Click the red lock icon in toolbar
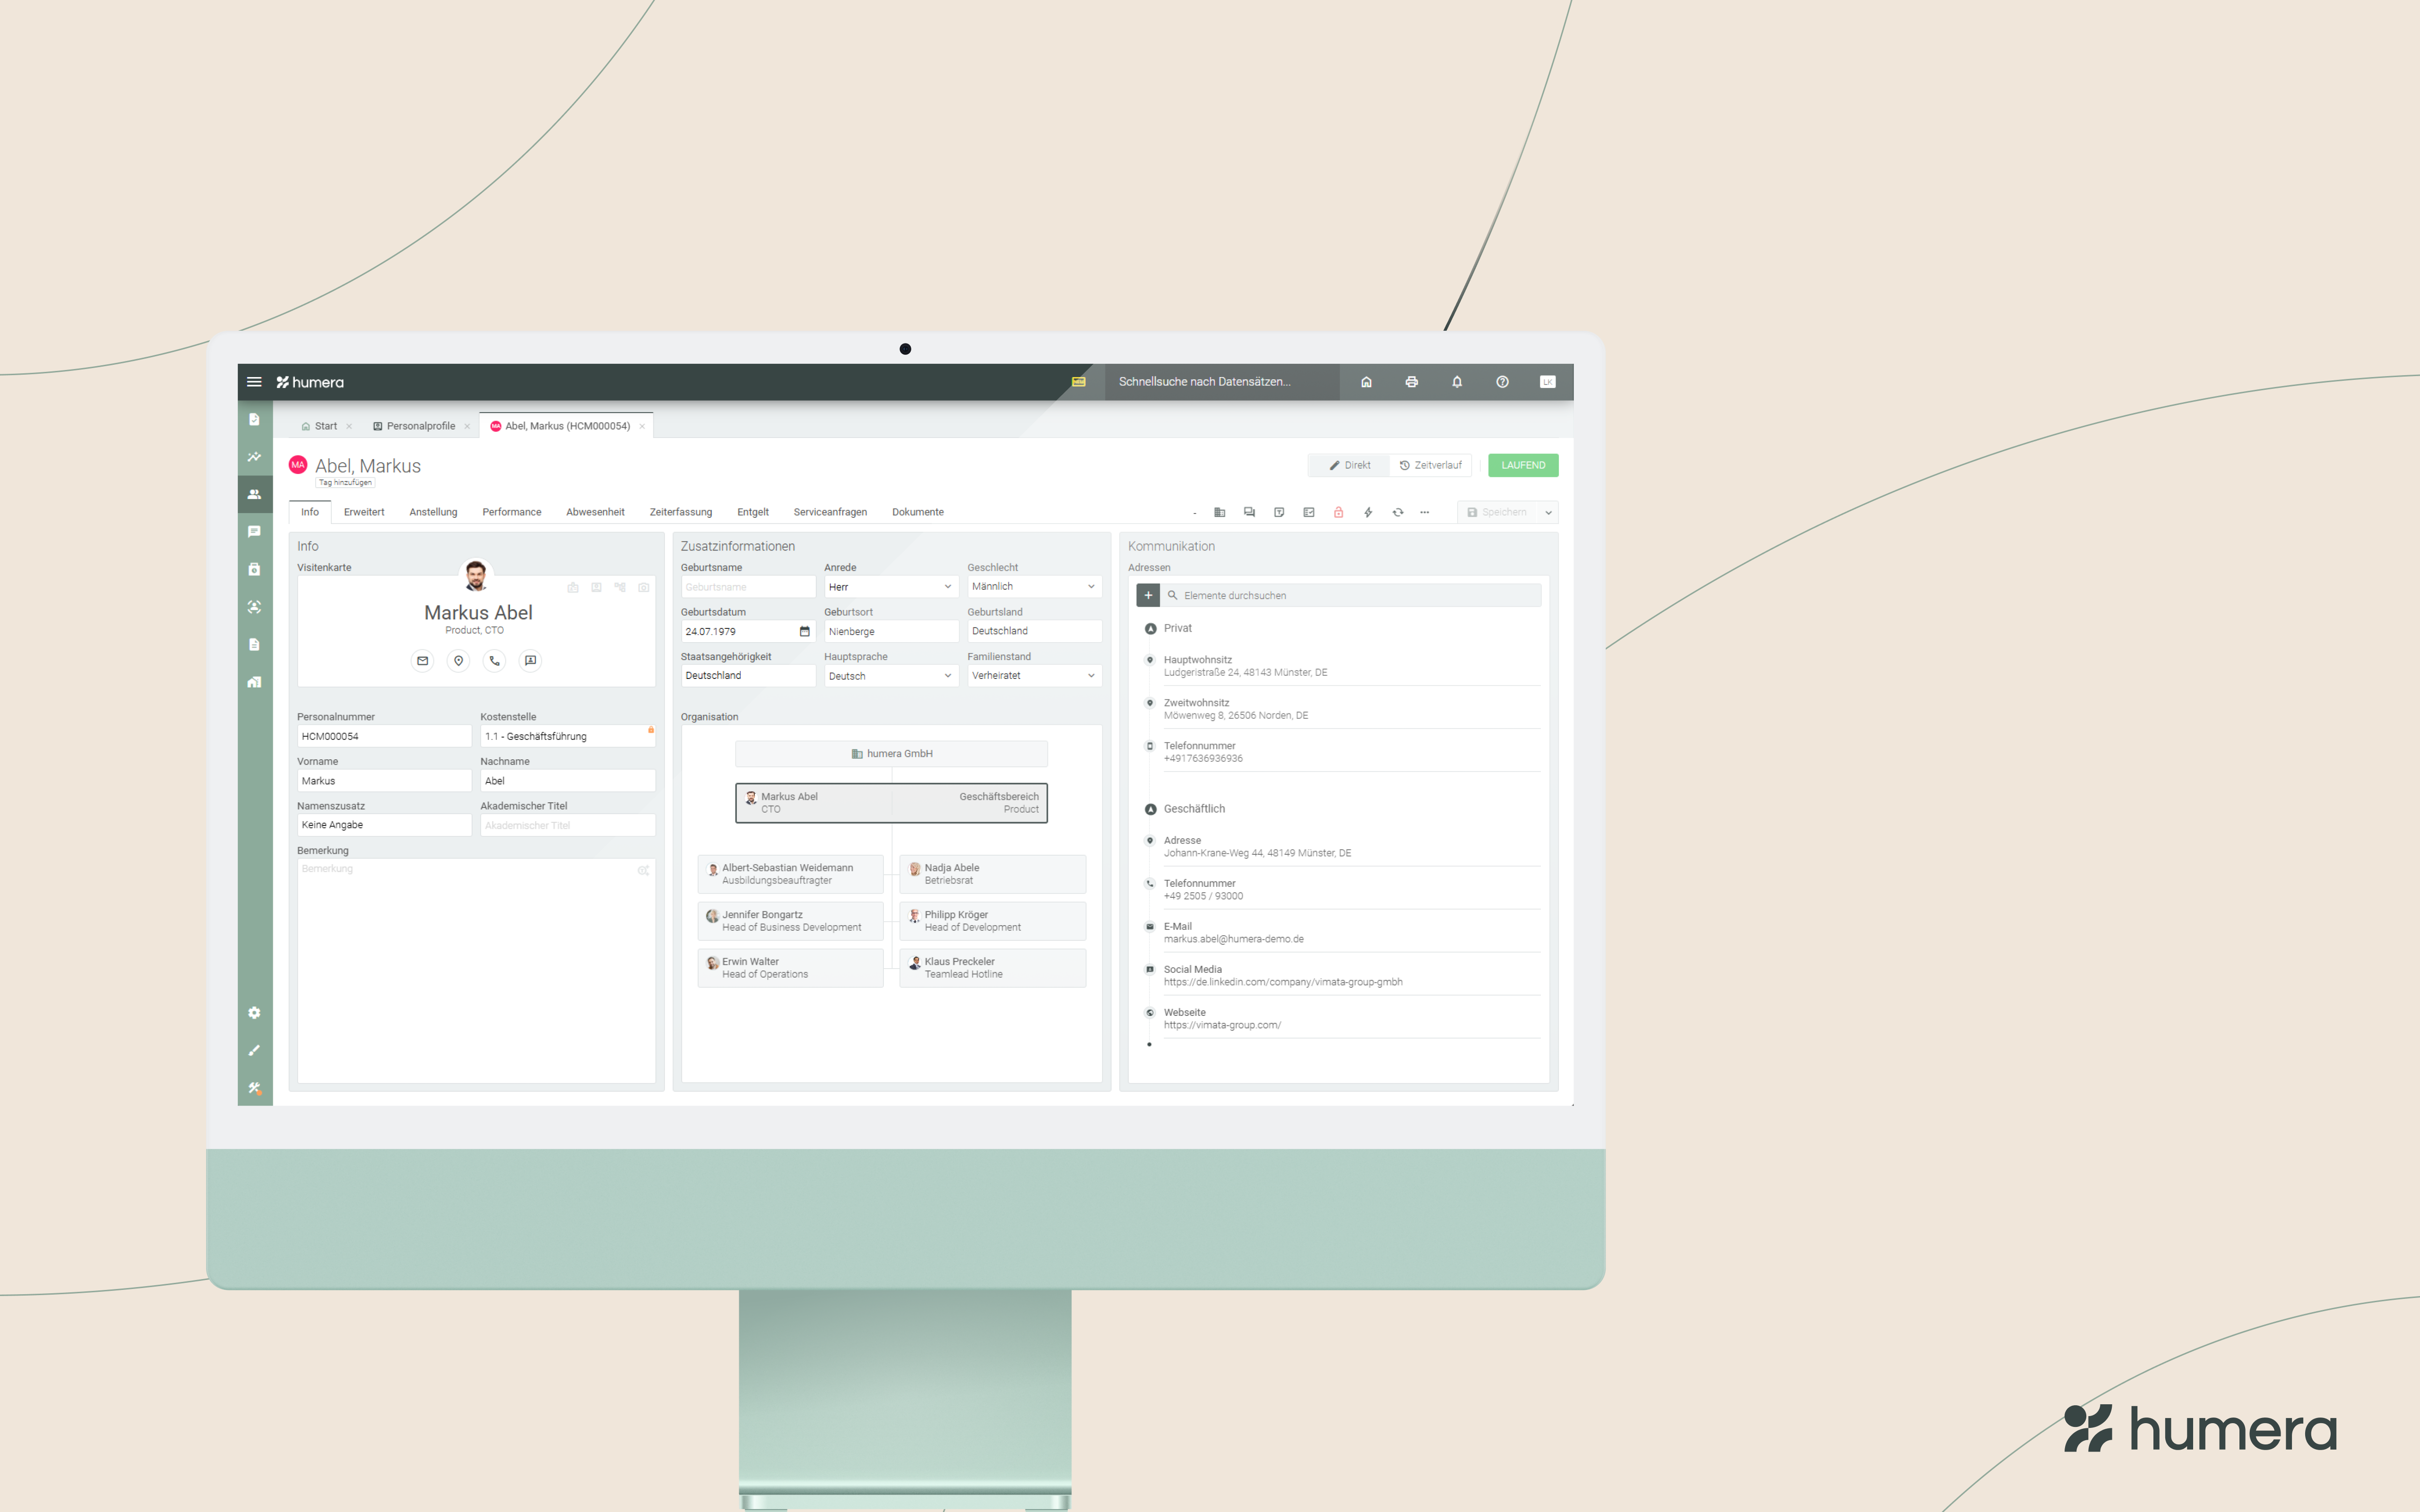The width and height of the screenshot is (2420, 1512). [1338, 512]
